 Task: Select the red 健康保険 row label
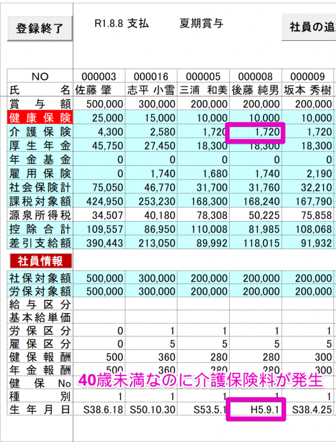[40, 118]
